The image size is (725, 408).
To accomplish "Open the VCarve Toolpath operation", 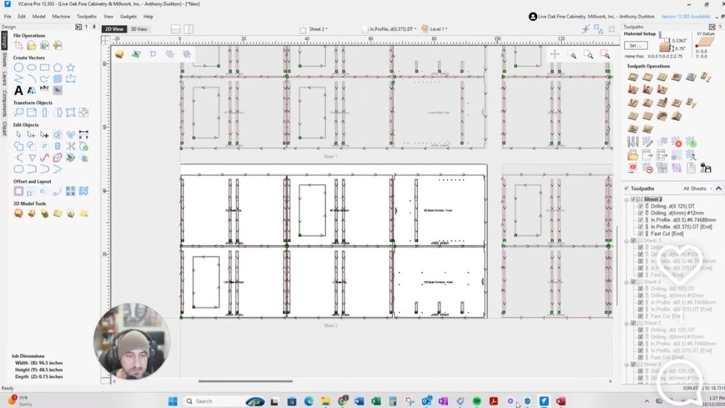I will 633,103.
